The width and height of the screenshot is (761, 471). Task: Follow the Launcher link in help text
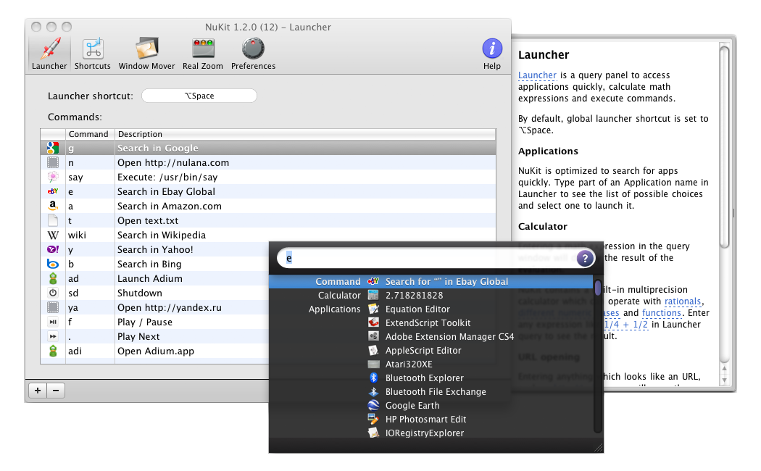click(x=537, y=75)
